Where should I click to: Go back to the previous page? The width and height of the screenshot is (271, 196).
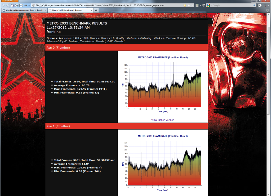3,5
